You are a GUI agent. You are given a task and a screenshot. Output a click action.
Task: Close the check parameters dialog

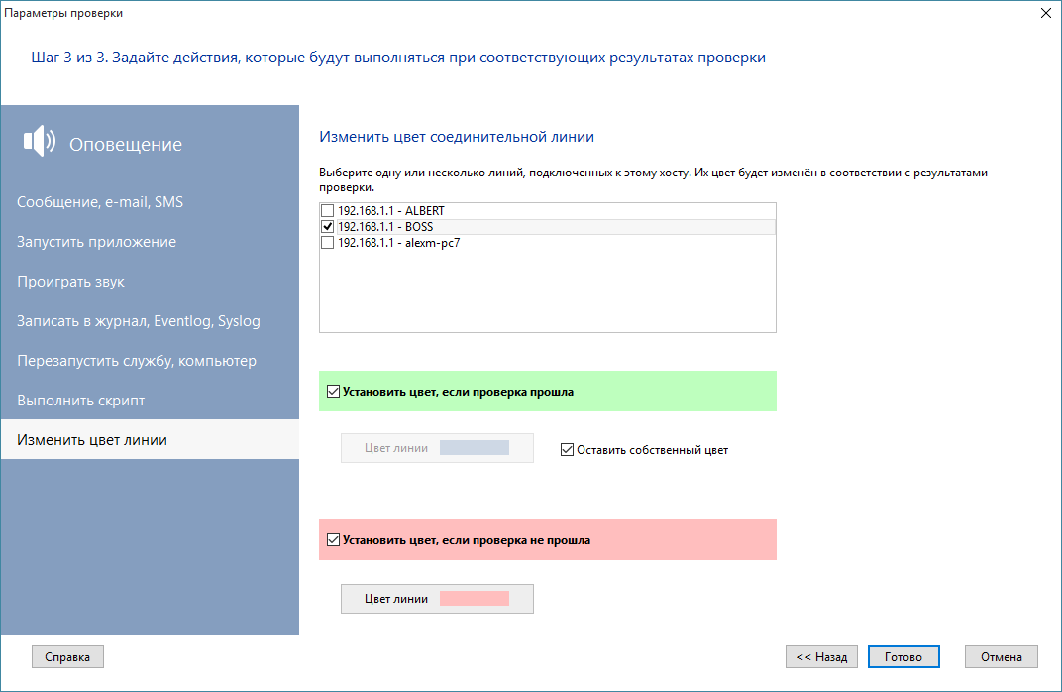pyautogui.click(x=1045, y=13)
